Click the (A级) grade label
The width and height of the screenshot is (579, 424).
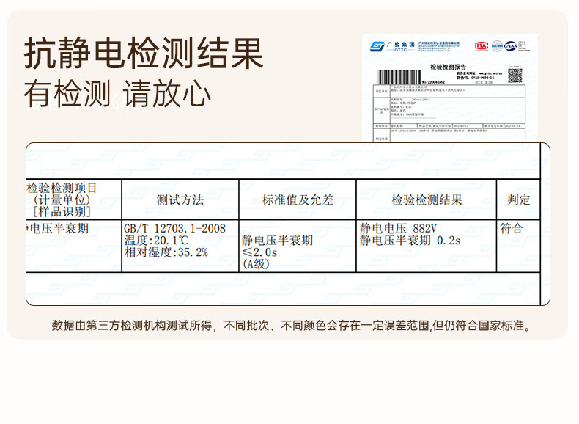pos(256,264)
